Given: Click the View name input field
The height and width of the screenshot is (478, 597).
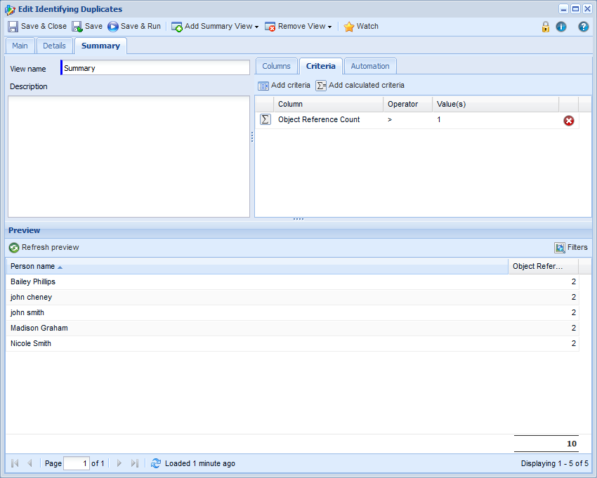Looking at the screenshot, I should [x=155, y=68].
